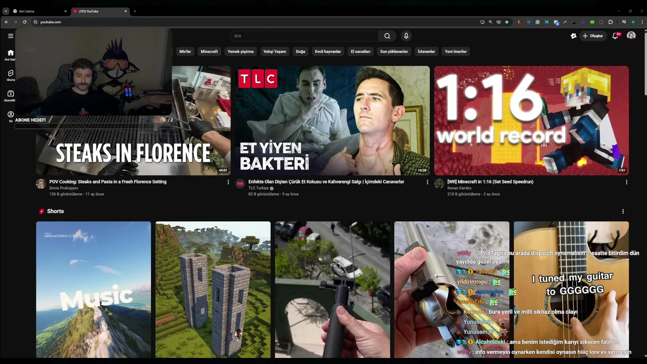Open the Shorts shelf three-dot menu
Screen dimensions: 647x364
point(623,211)
